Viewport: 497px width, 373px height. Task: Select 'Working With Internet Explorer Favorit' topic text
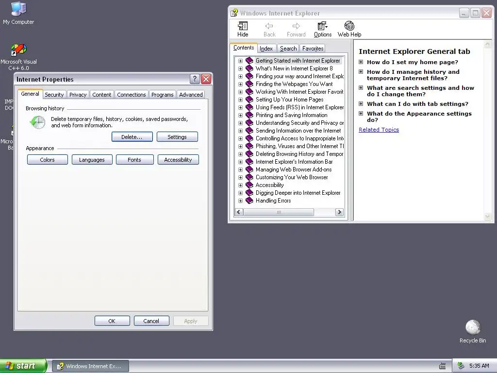click(299, 92)
